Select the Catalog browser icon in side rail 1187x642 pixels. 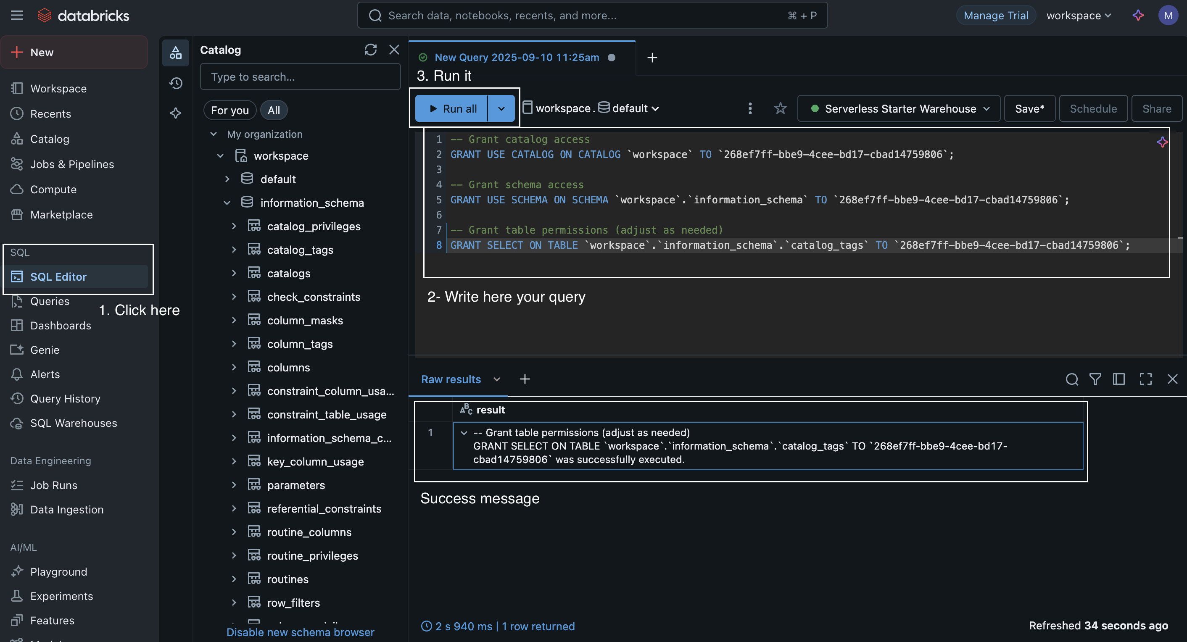[176, 53]
